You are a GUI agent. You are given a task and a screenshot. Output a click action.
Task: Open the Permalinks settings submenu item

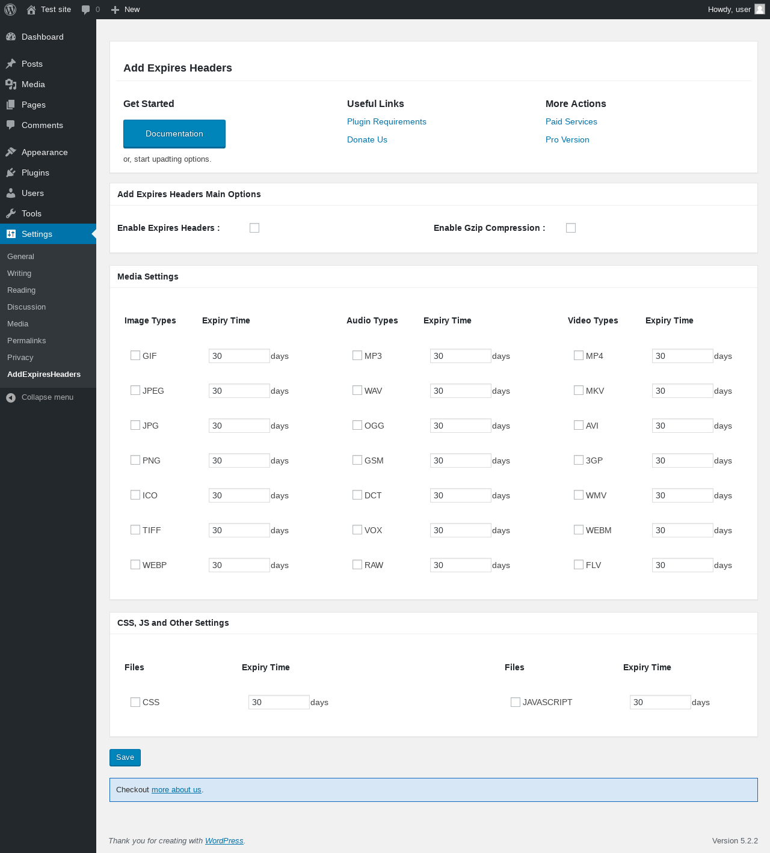[26, 341]
